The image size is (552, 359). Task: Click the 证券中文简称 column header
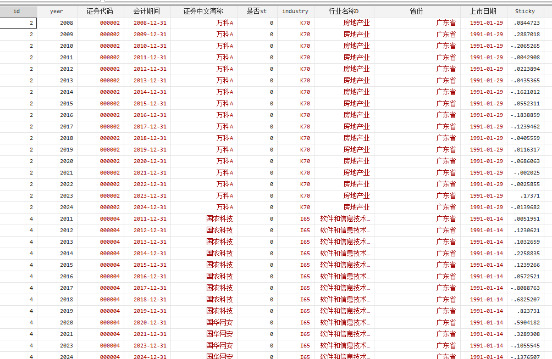203,11
